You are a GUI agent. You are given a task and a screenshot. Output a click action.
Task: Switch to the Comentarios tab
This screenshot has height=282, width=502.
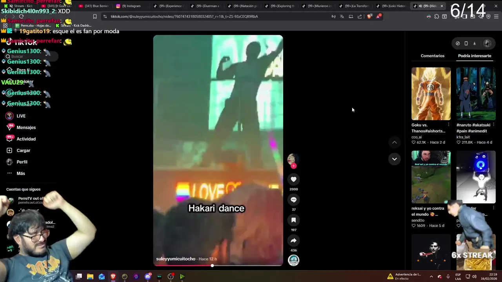click(x=433, y=56)
